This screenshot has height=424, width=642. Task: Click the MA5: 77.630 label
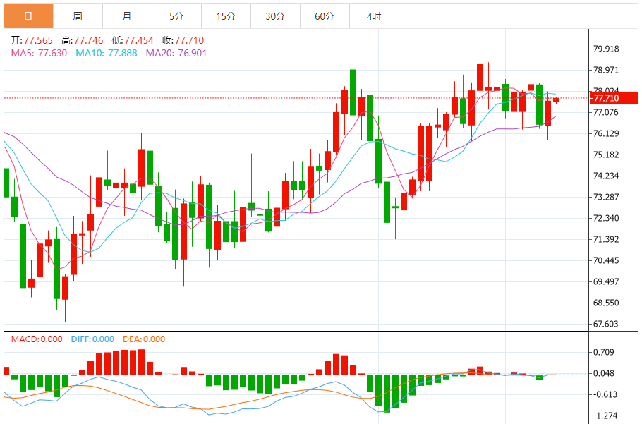coord(39,53)
